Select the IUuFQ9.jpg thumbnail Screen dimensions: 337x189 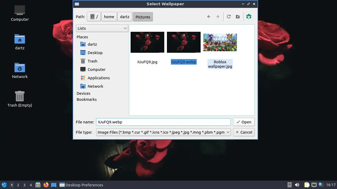(147, 42)
